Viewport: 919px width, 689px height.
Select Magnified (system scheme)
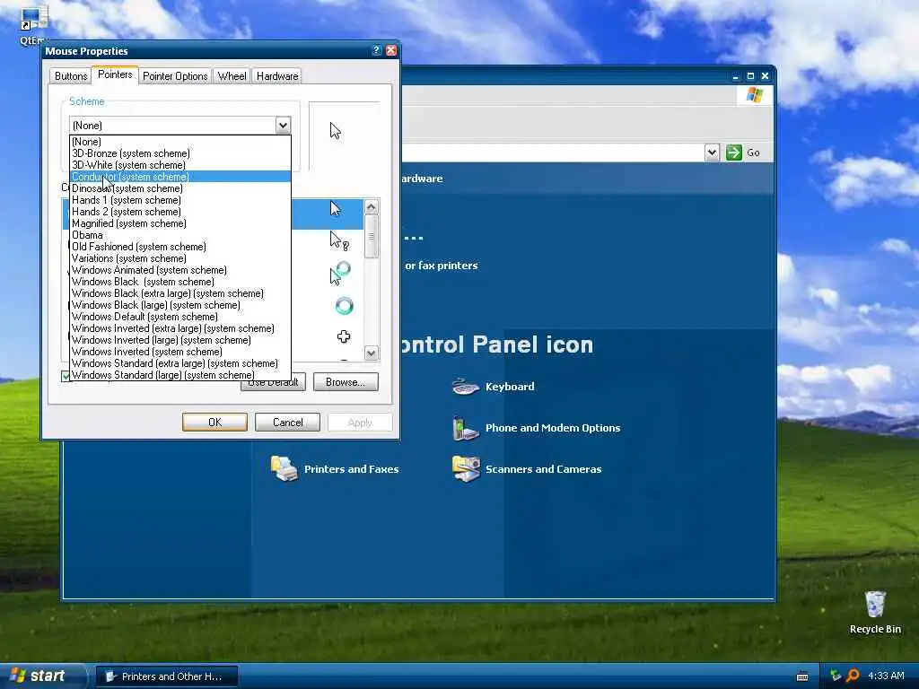pos(179,223)
